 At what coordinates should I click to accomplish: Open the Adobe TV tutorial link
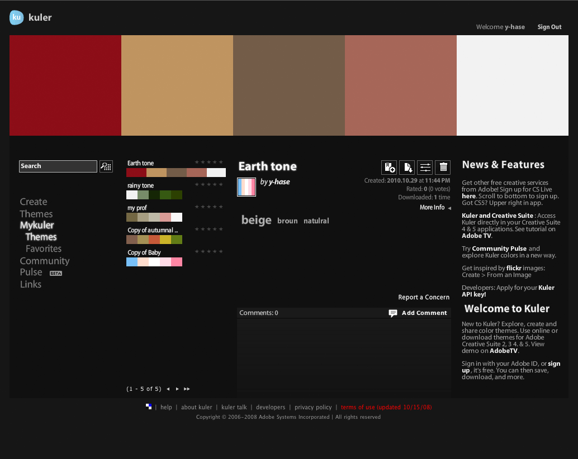click(x=477, y=236)
